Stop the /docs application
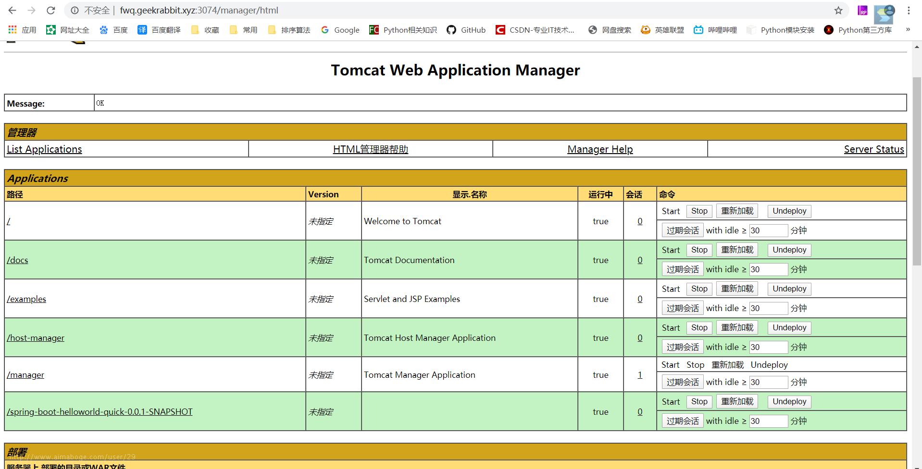 pos(699,250)
